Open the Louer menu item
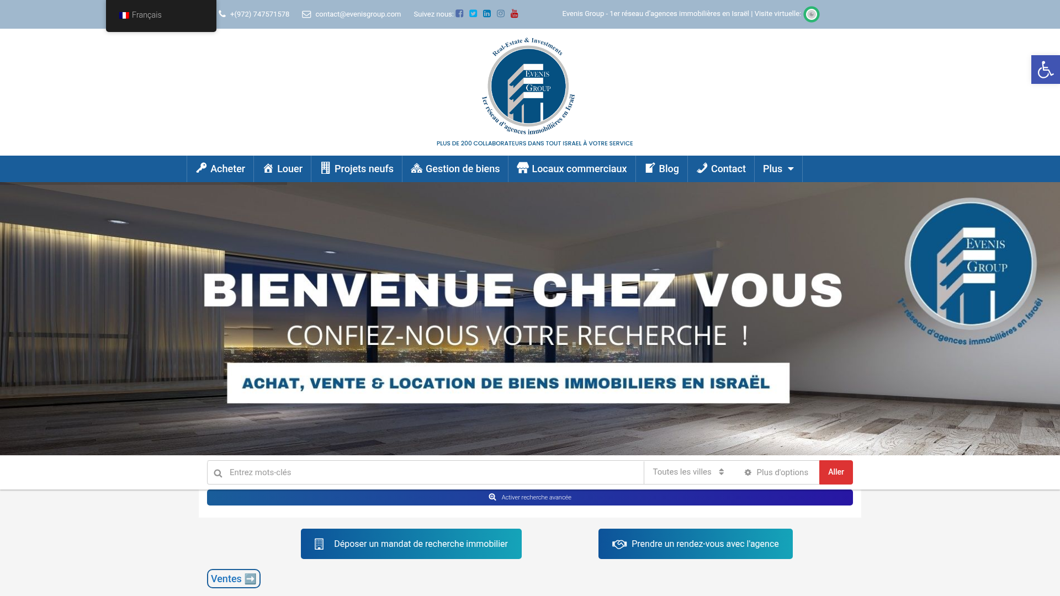 click(283, 169)
